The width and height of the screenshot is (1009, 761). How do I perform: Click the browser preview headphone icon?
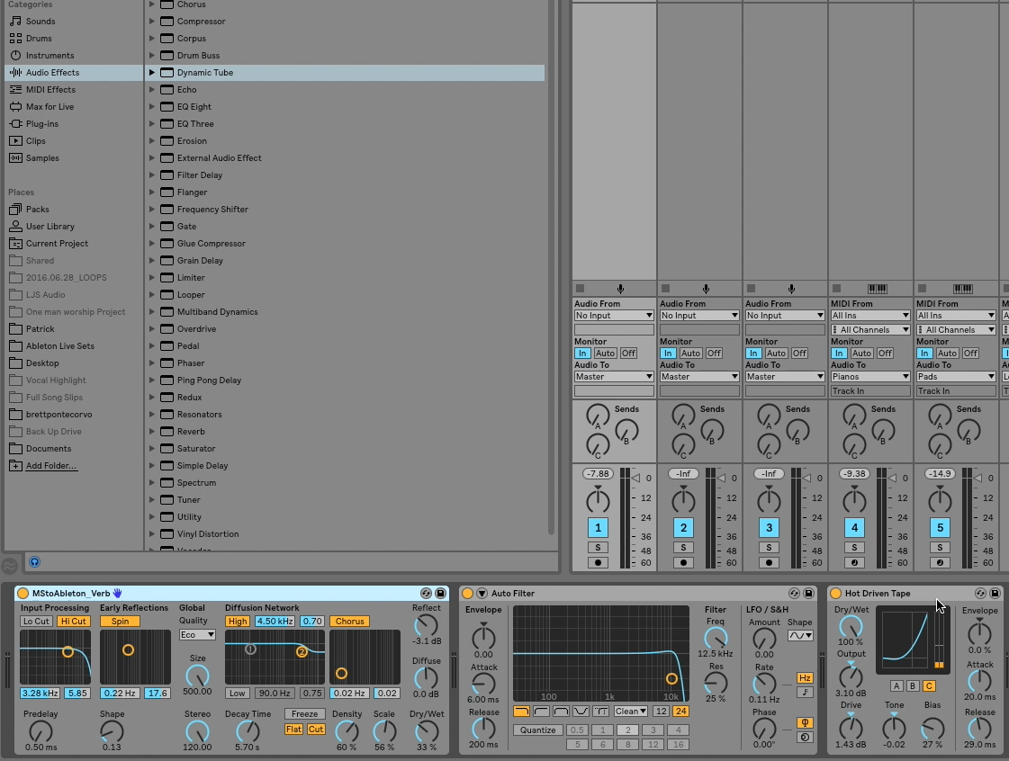tap(35, 562)
